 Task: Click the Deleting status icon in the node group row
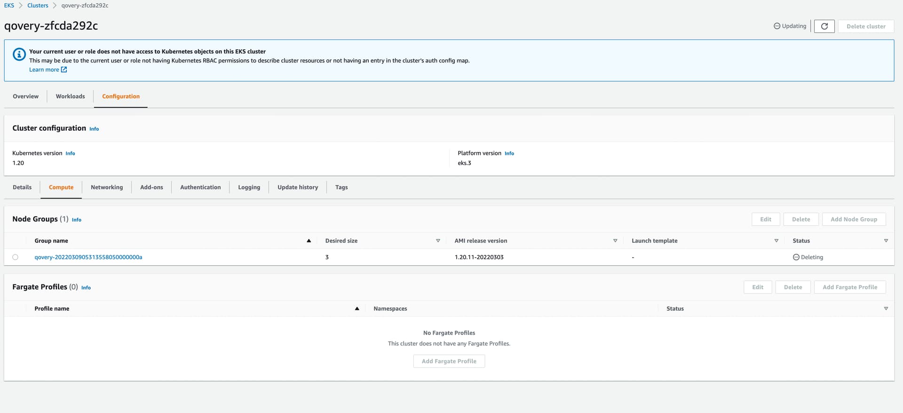(796, 257)
